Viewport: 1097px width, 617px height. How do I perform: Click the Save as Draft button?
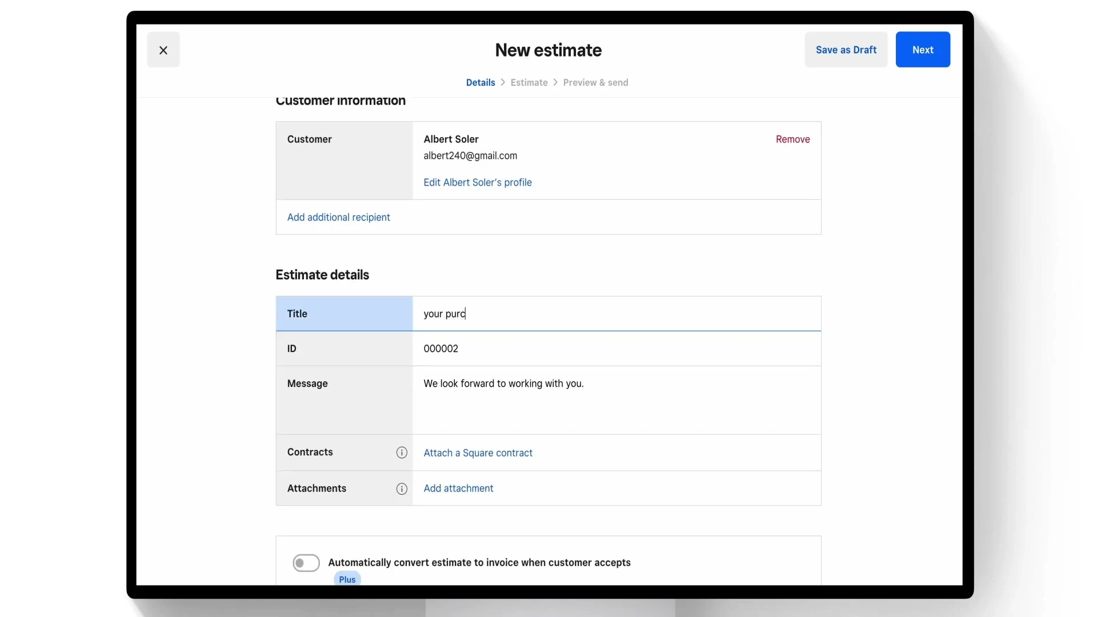coord(846,50)
